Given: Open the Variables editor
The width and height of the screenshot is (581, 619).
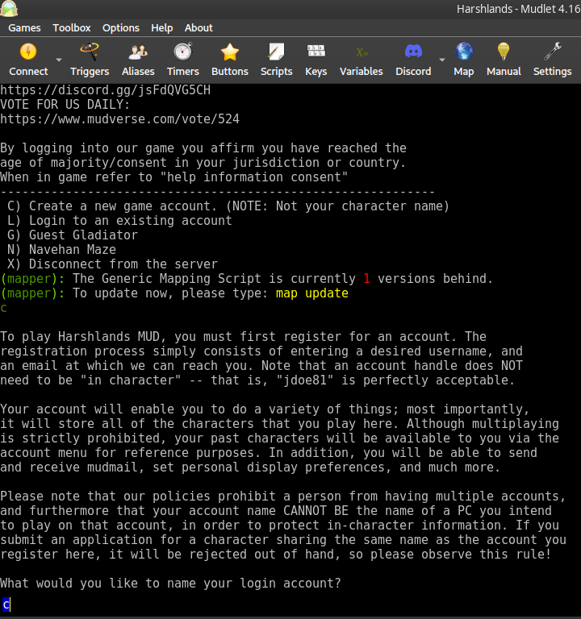Looking at the screenshot, I should click(361, 53).
